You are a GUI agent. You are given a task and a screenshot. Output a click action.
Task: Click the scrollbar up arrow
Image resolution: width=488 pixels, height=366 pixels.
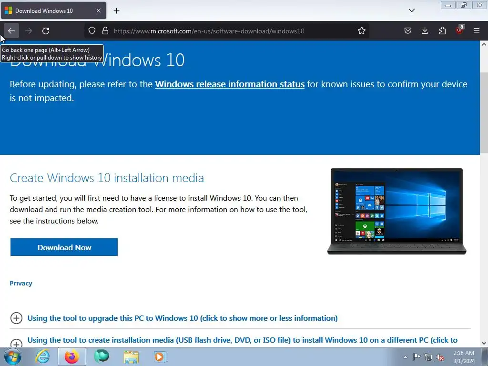tap(484, 44)
